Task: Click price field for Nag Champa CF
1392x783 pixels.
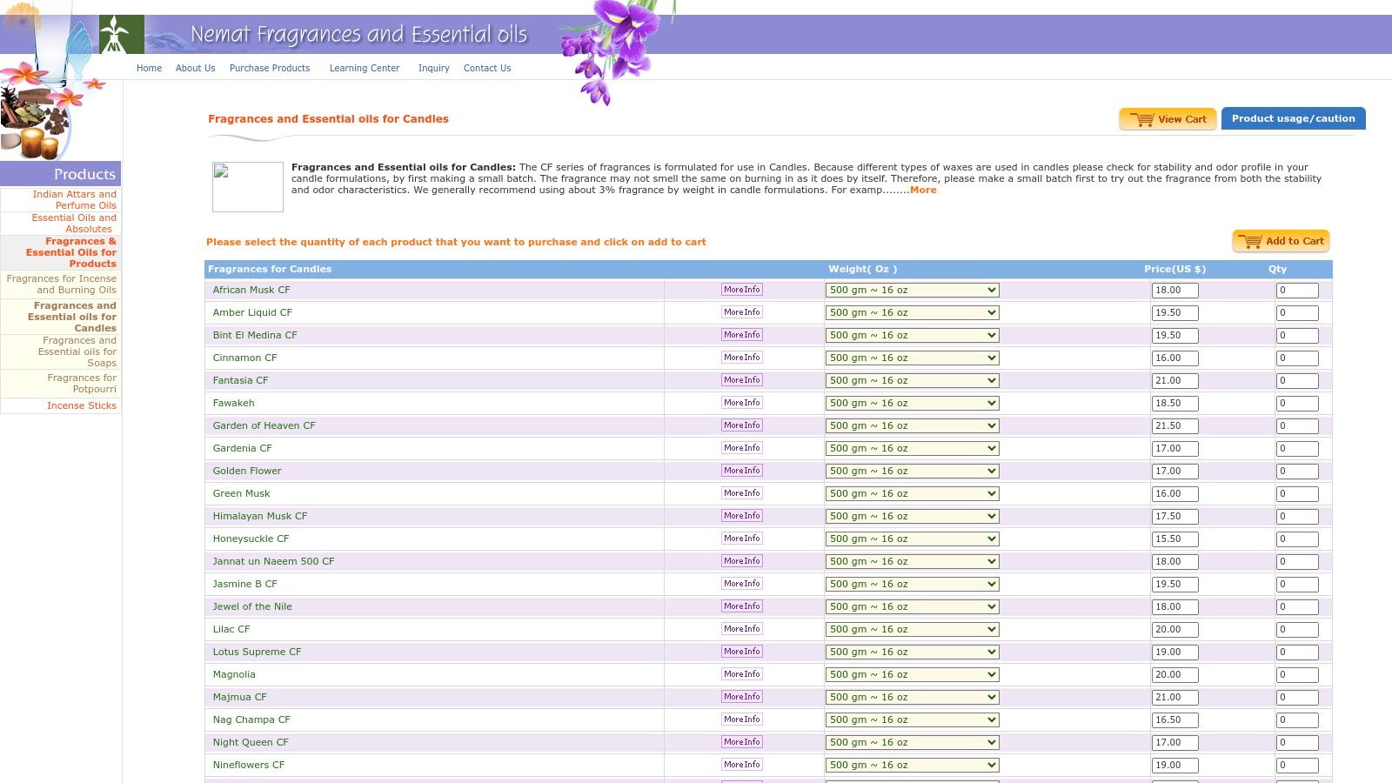Action: (1175, 720)
